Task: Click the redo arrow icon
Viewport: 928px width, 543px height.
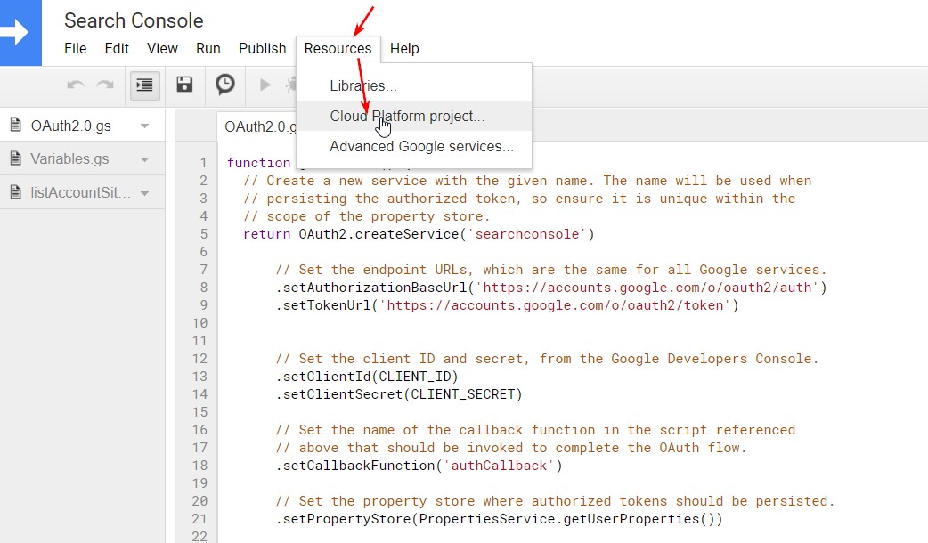Action: click(x=105, y=85)
